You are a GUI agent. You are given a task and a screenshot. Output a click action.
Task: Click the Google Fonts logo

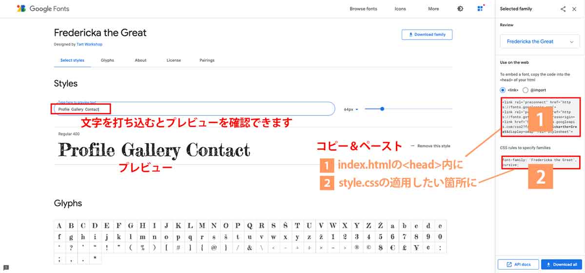point(42,9)
